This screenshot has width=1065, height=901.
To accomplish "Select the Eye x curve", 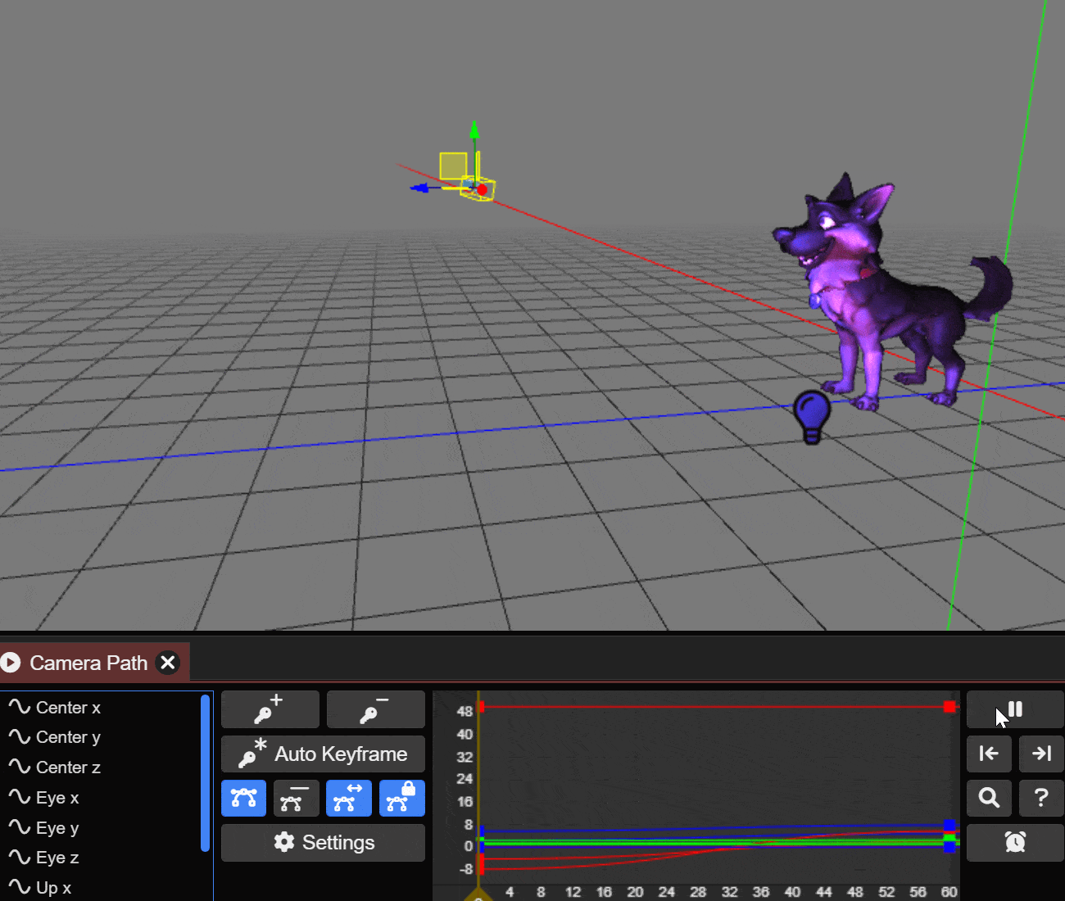I will [x=101, y=798].
